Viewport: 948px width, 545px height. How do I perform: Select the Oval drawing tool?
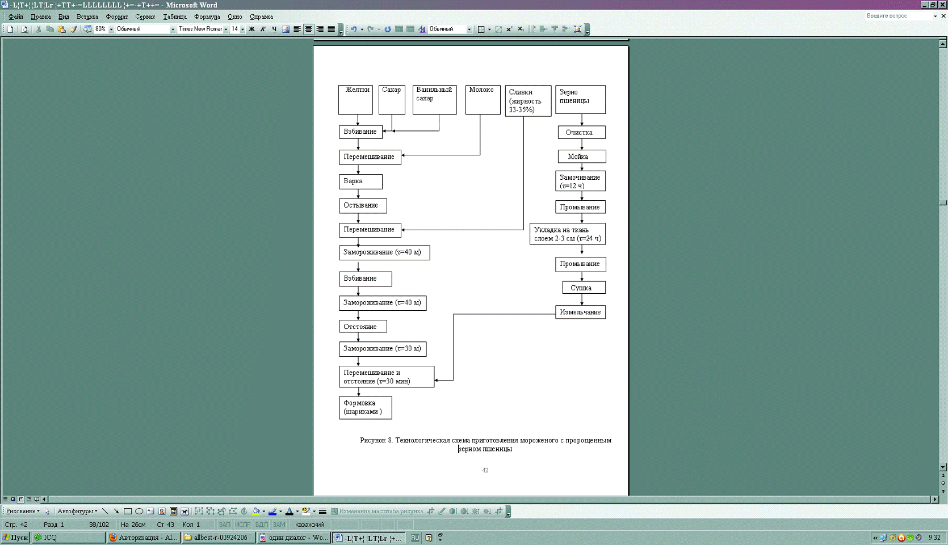pyautogui.click(x=139, y=511)
